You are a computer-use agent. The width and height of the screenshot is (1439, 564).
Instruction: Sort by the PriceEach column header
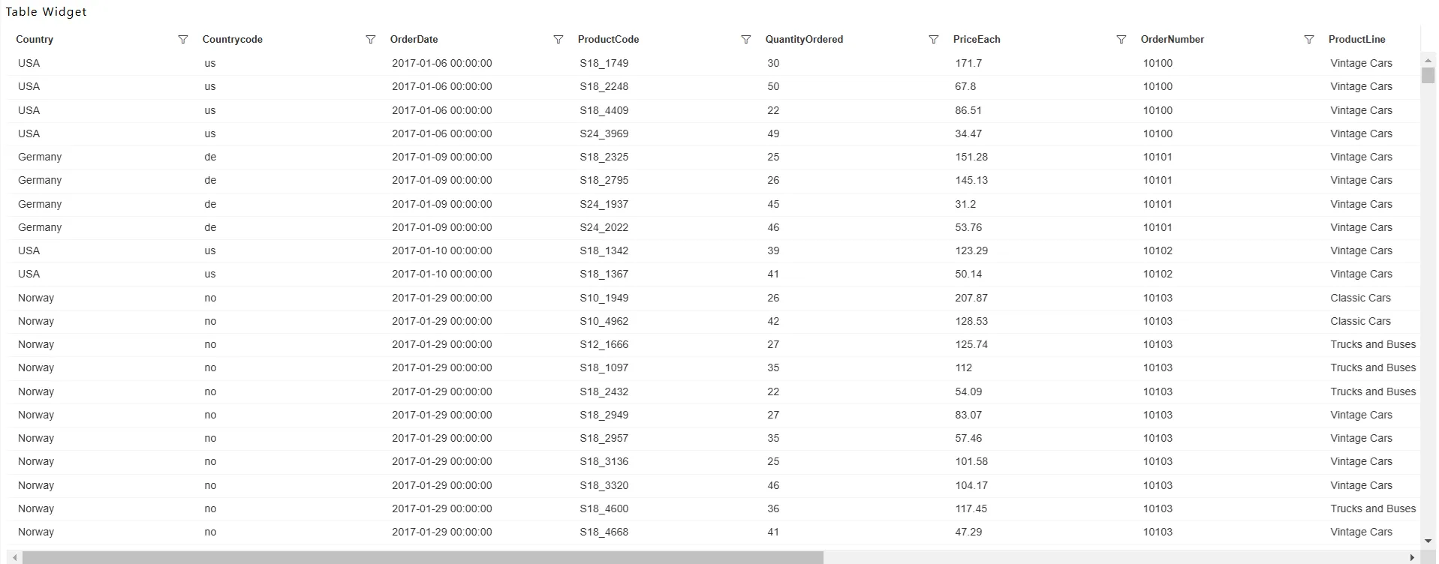point(977,40)
